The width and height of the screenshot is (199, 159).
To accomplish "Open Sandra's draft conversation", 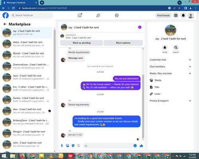I will (27, 100).
